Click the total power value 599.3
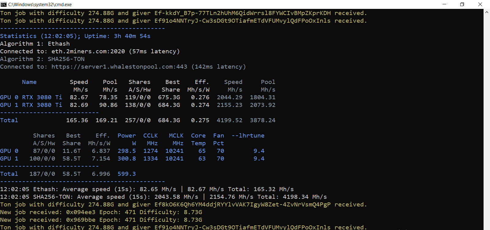The image size is (490, 230). tap(126, 174)
